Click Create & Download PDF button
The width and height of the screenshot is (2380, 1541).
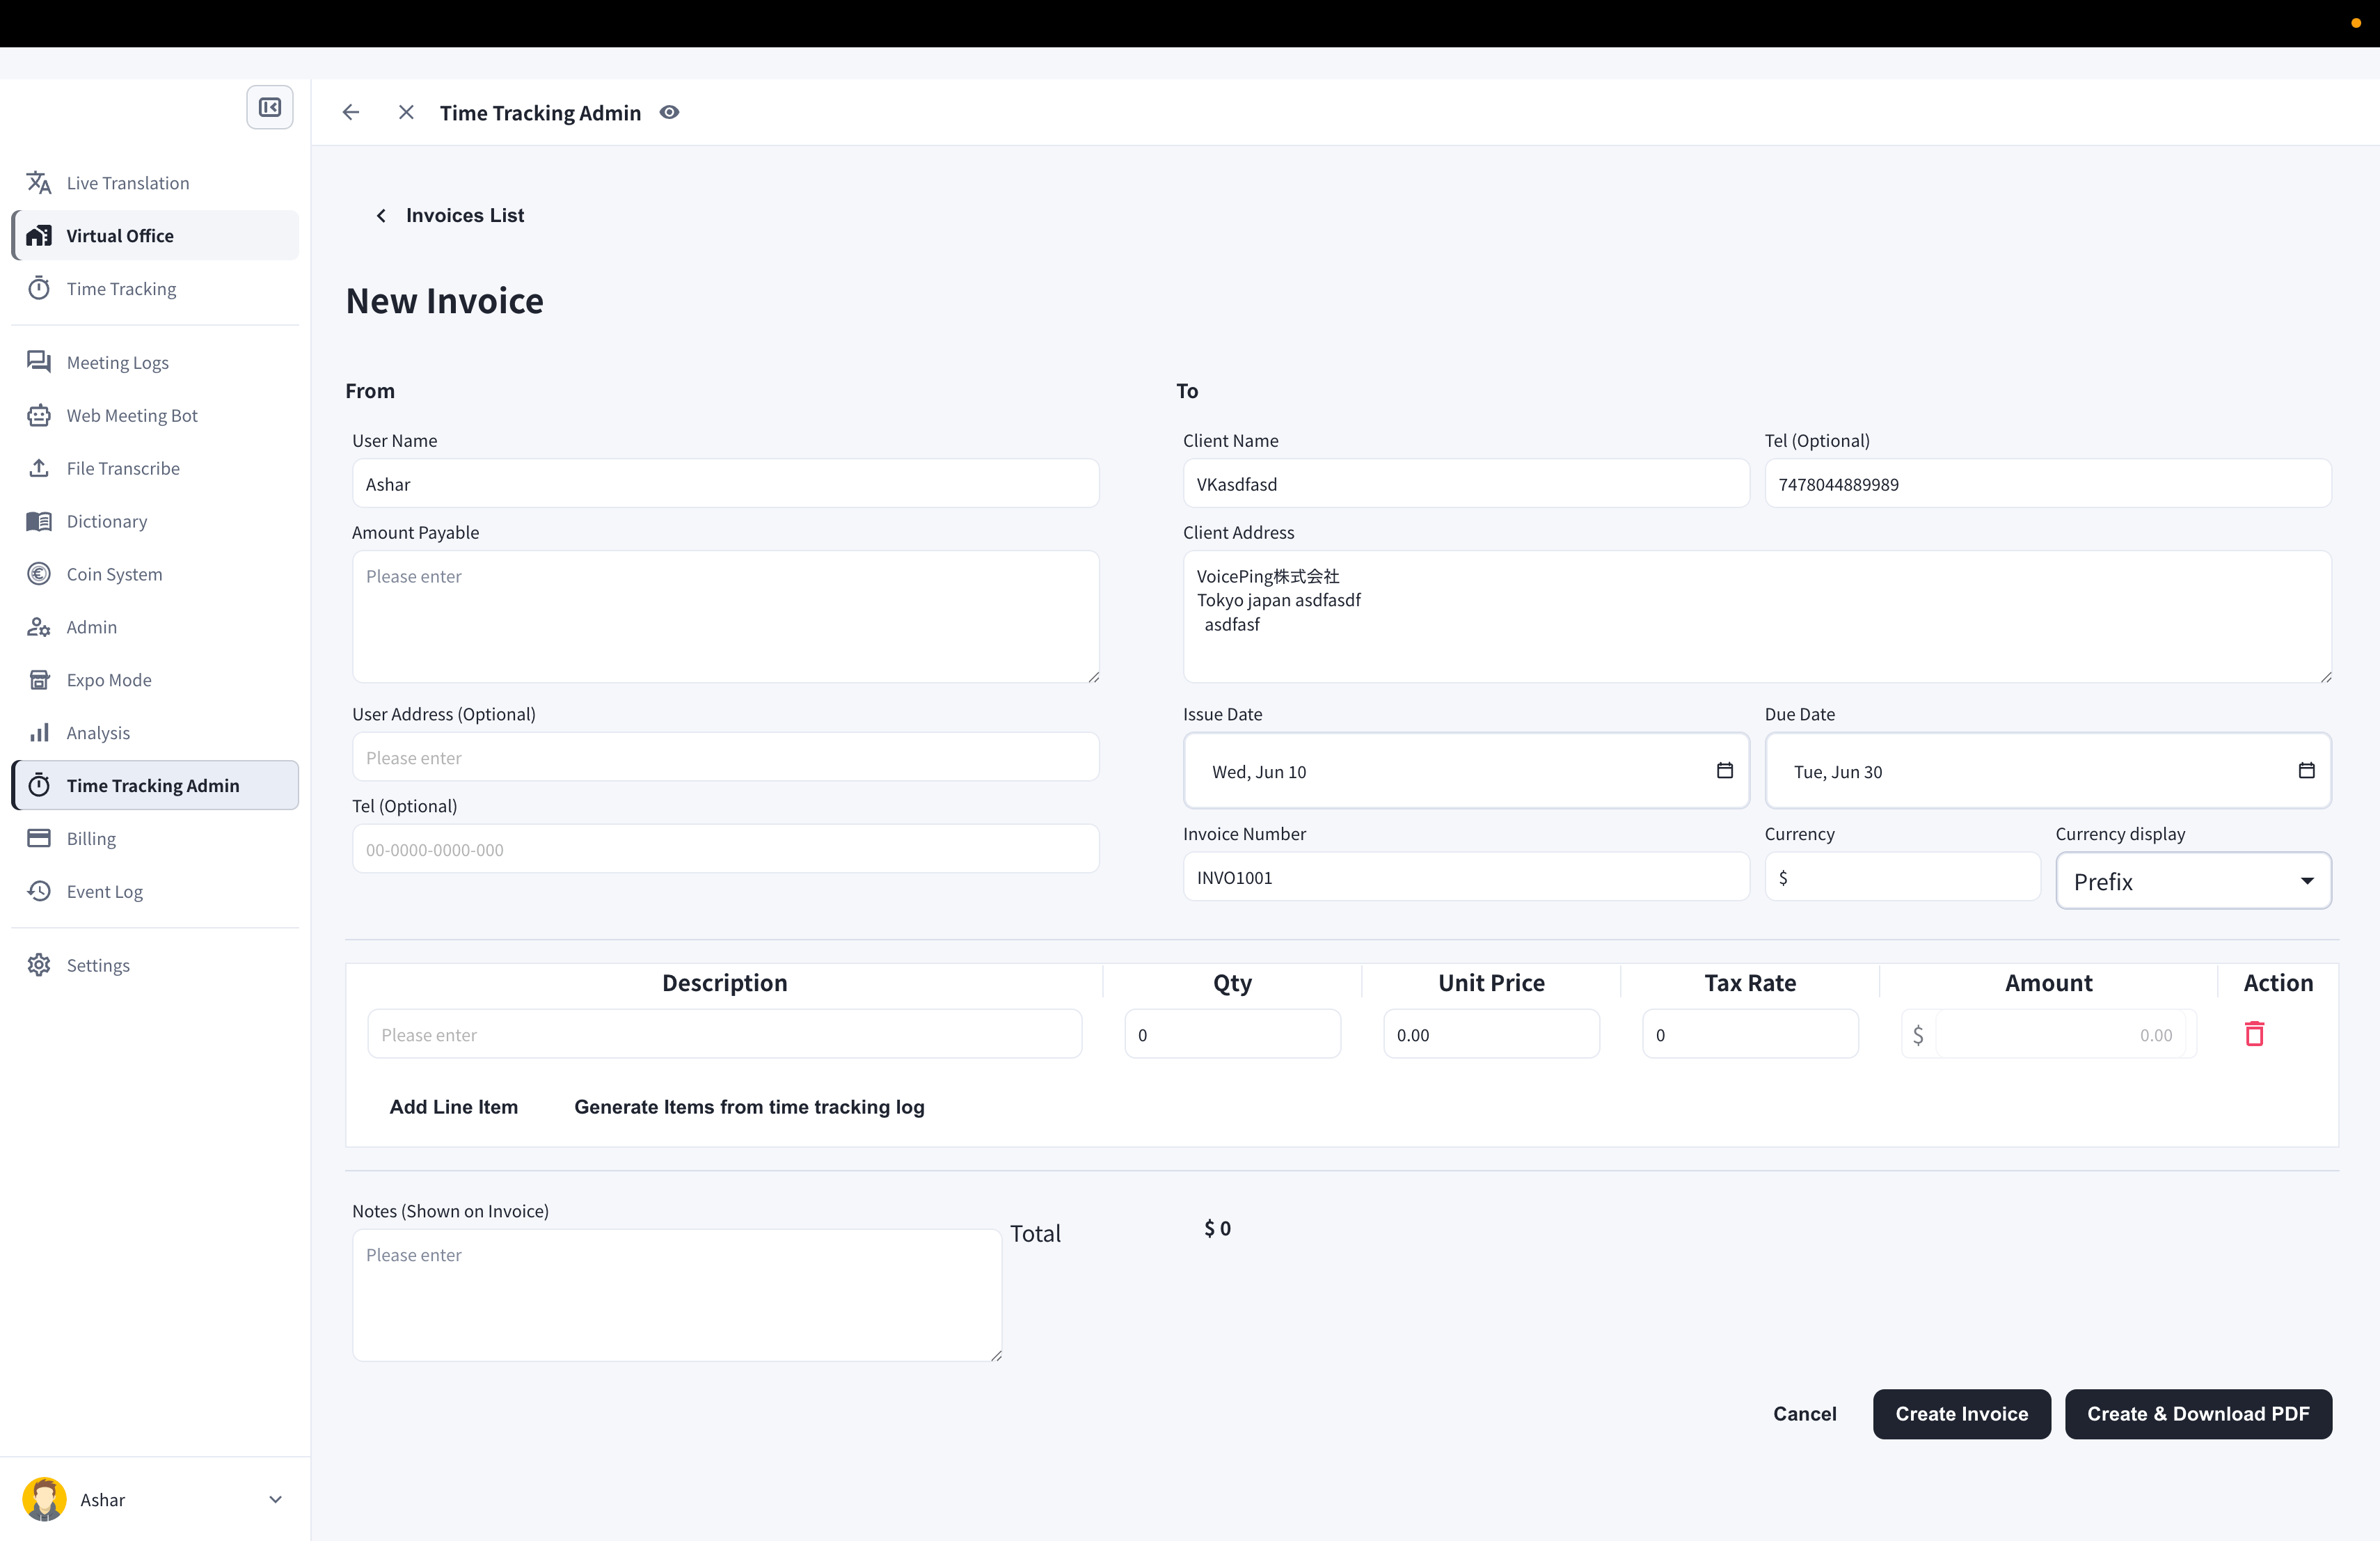click(x=2198, y=1414)
